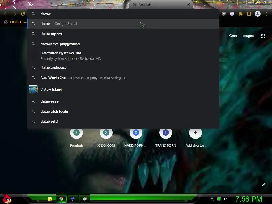The image size is (272, 204).
Task: Open the Start menu Angry Bird icon
Action: [x=7, y=199]
